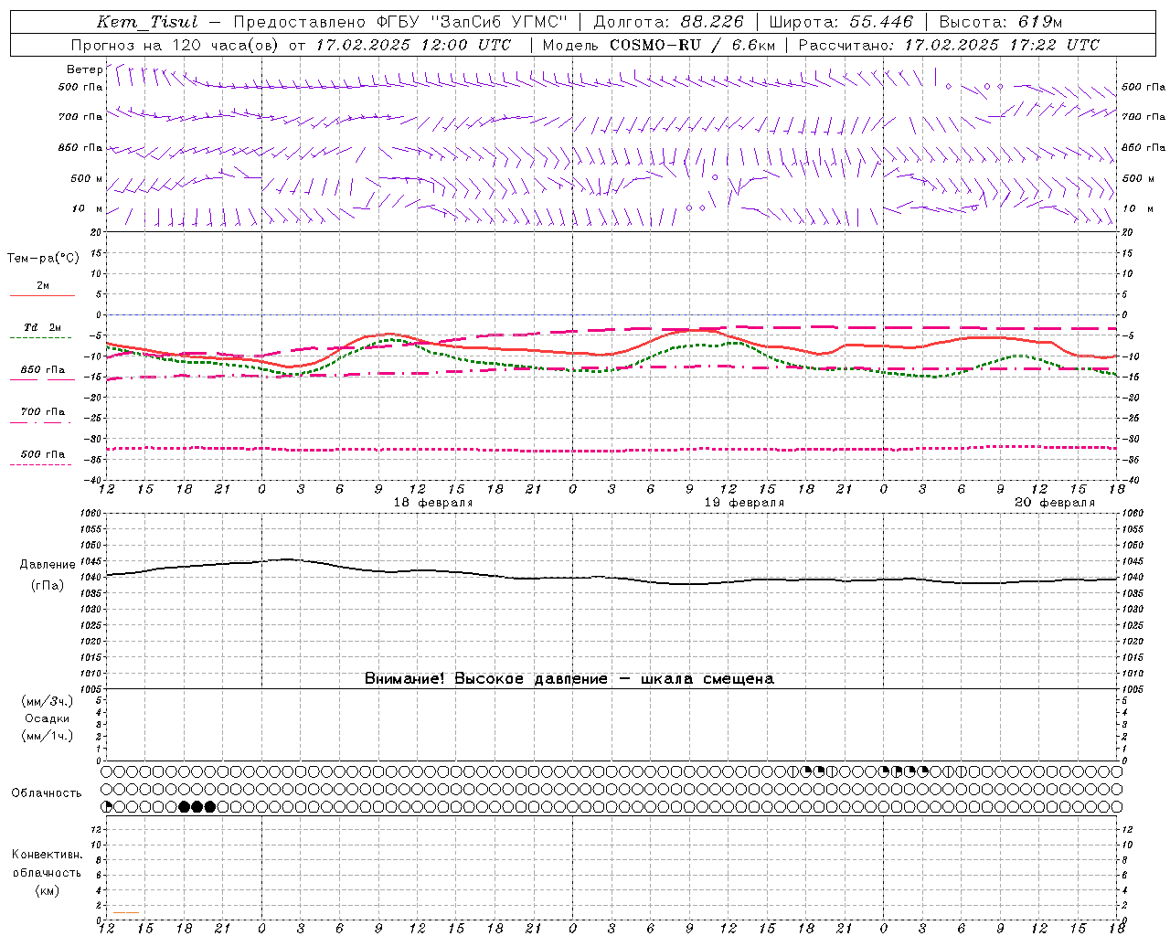1170x936 pixels.
Task: Click the warning Внимание! Высокое давление — шкала смещена
Action: [x=569, y=679]
